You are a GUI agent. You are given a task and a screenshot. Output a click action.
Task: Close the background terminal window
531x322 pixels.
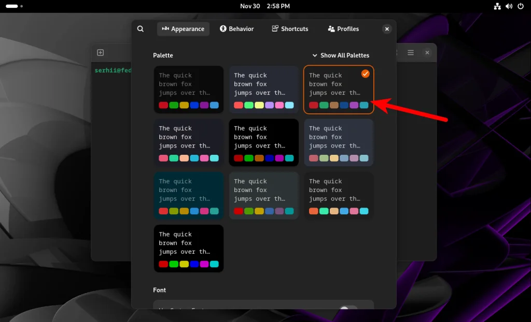[427, 52]
